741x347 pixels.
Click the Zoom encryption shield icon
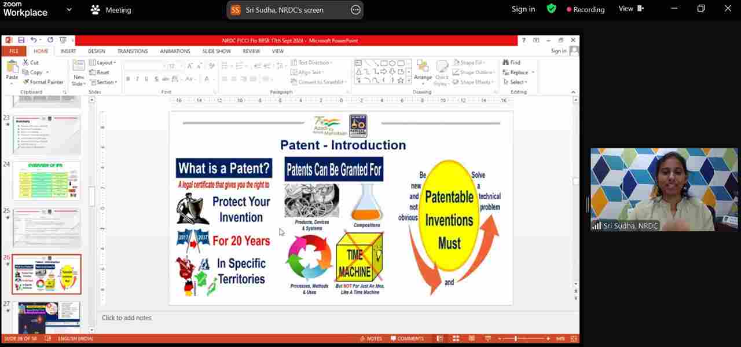[551, 9]
